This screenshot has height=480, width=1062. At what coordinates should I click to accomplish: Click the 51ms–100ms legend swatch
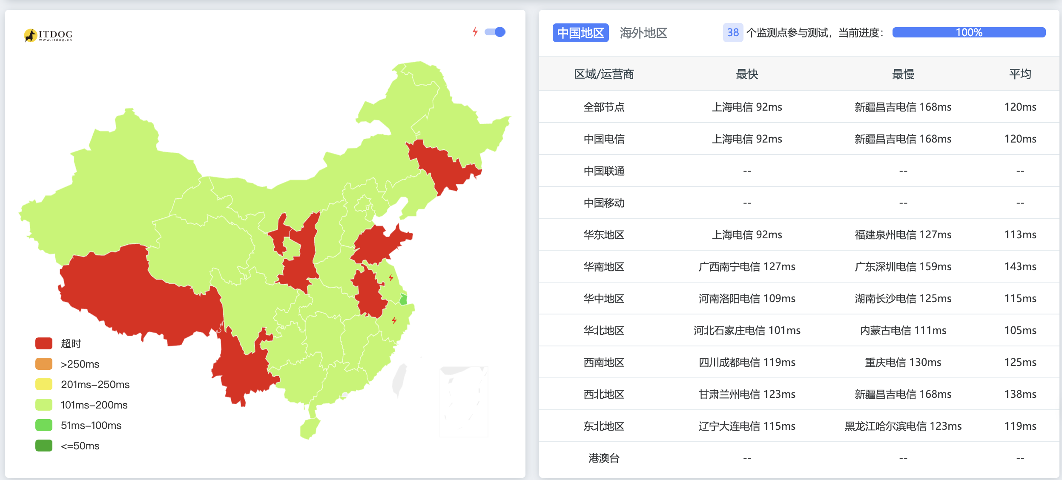click(x=44, y=425)
